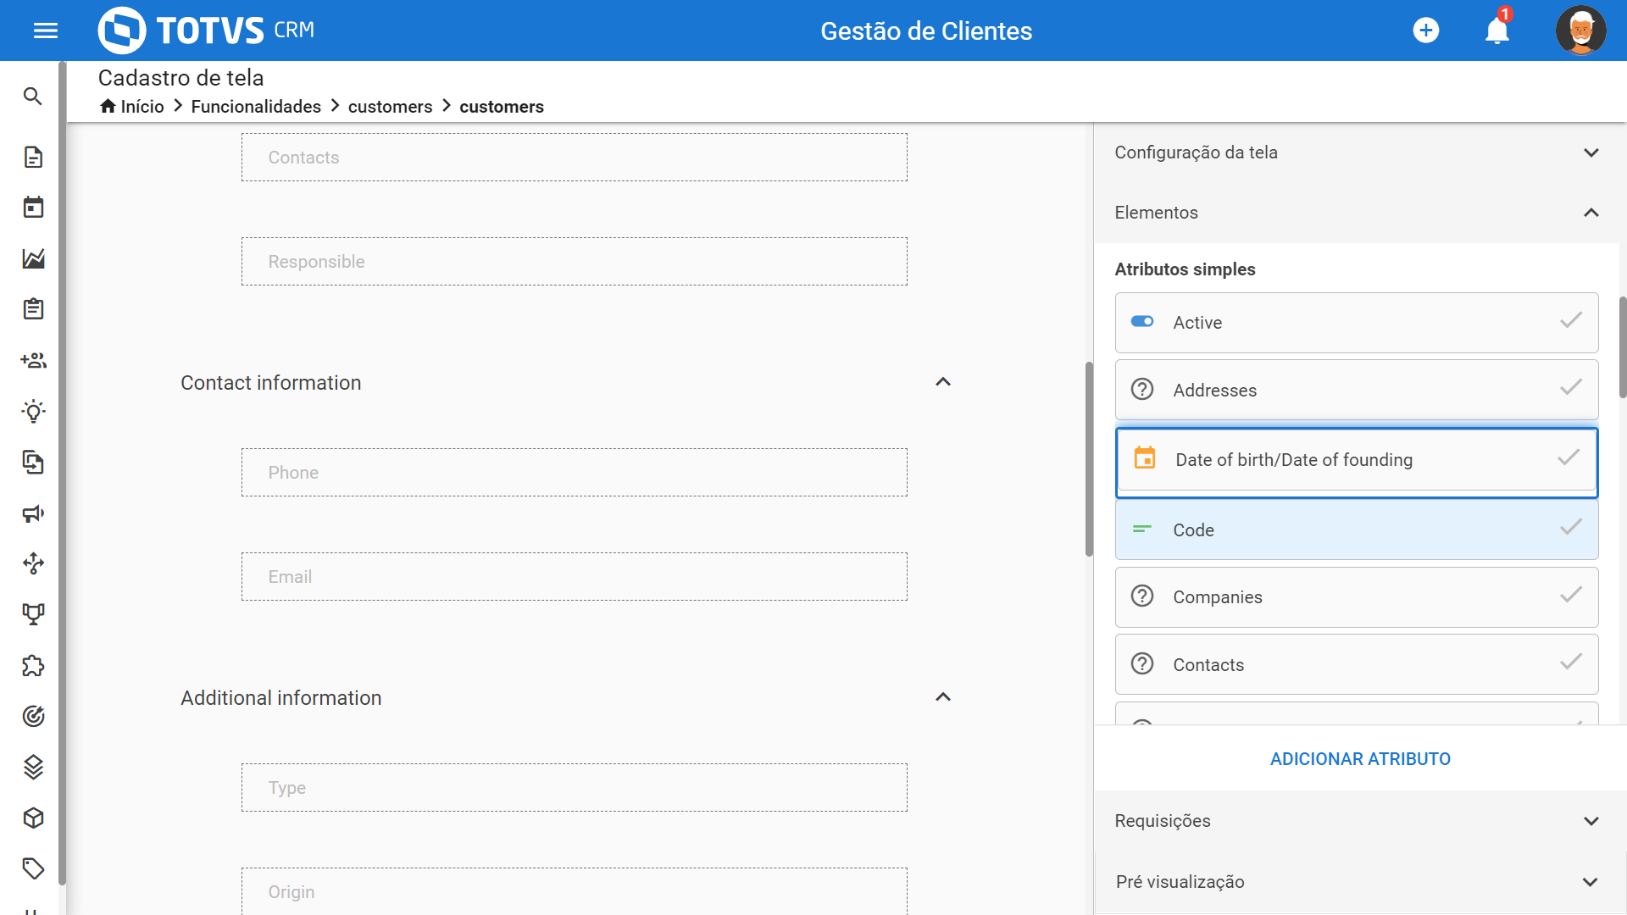This screenshot has height=915, width=1627.
Task: Open the calendar icon in sidebar
Action: pyautogui.click(x=33, y=208)
